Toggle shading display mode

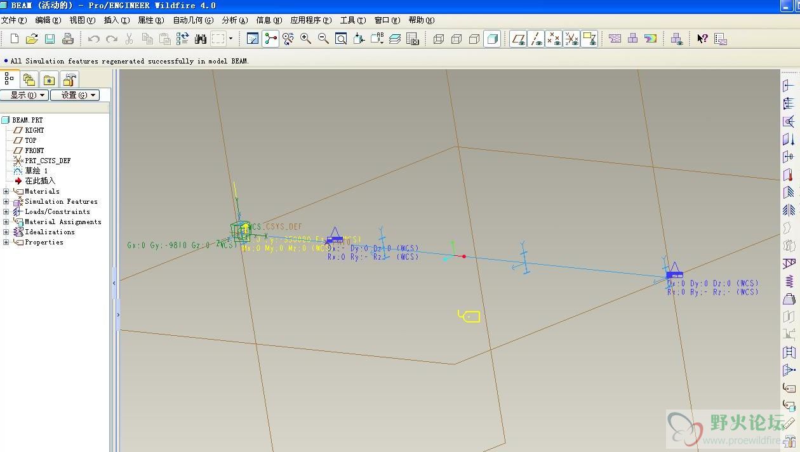[492, 39]
